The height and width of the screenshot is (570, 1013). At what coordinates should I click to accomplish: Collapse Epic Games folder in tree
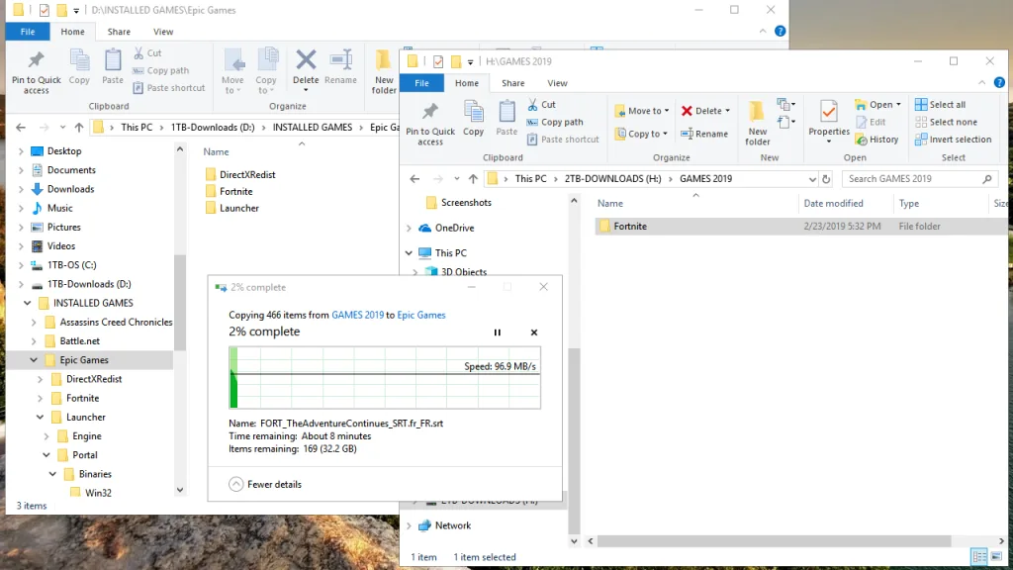click(34, 360)
